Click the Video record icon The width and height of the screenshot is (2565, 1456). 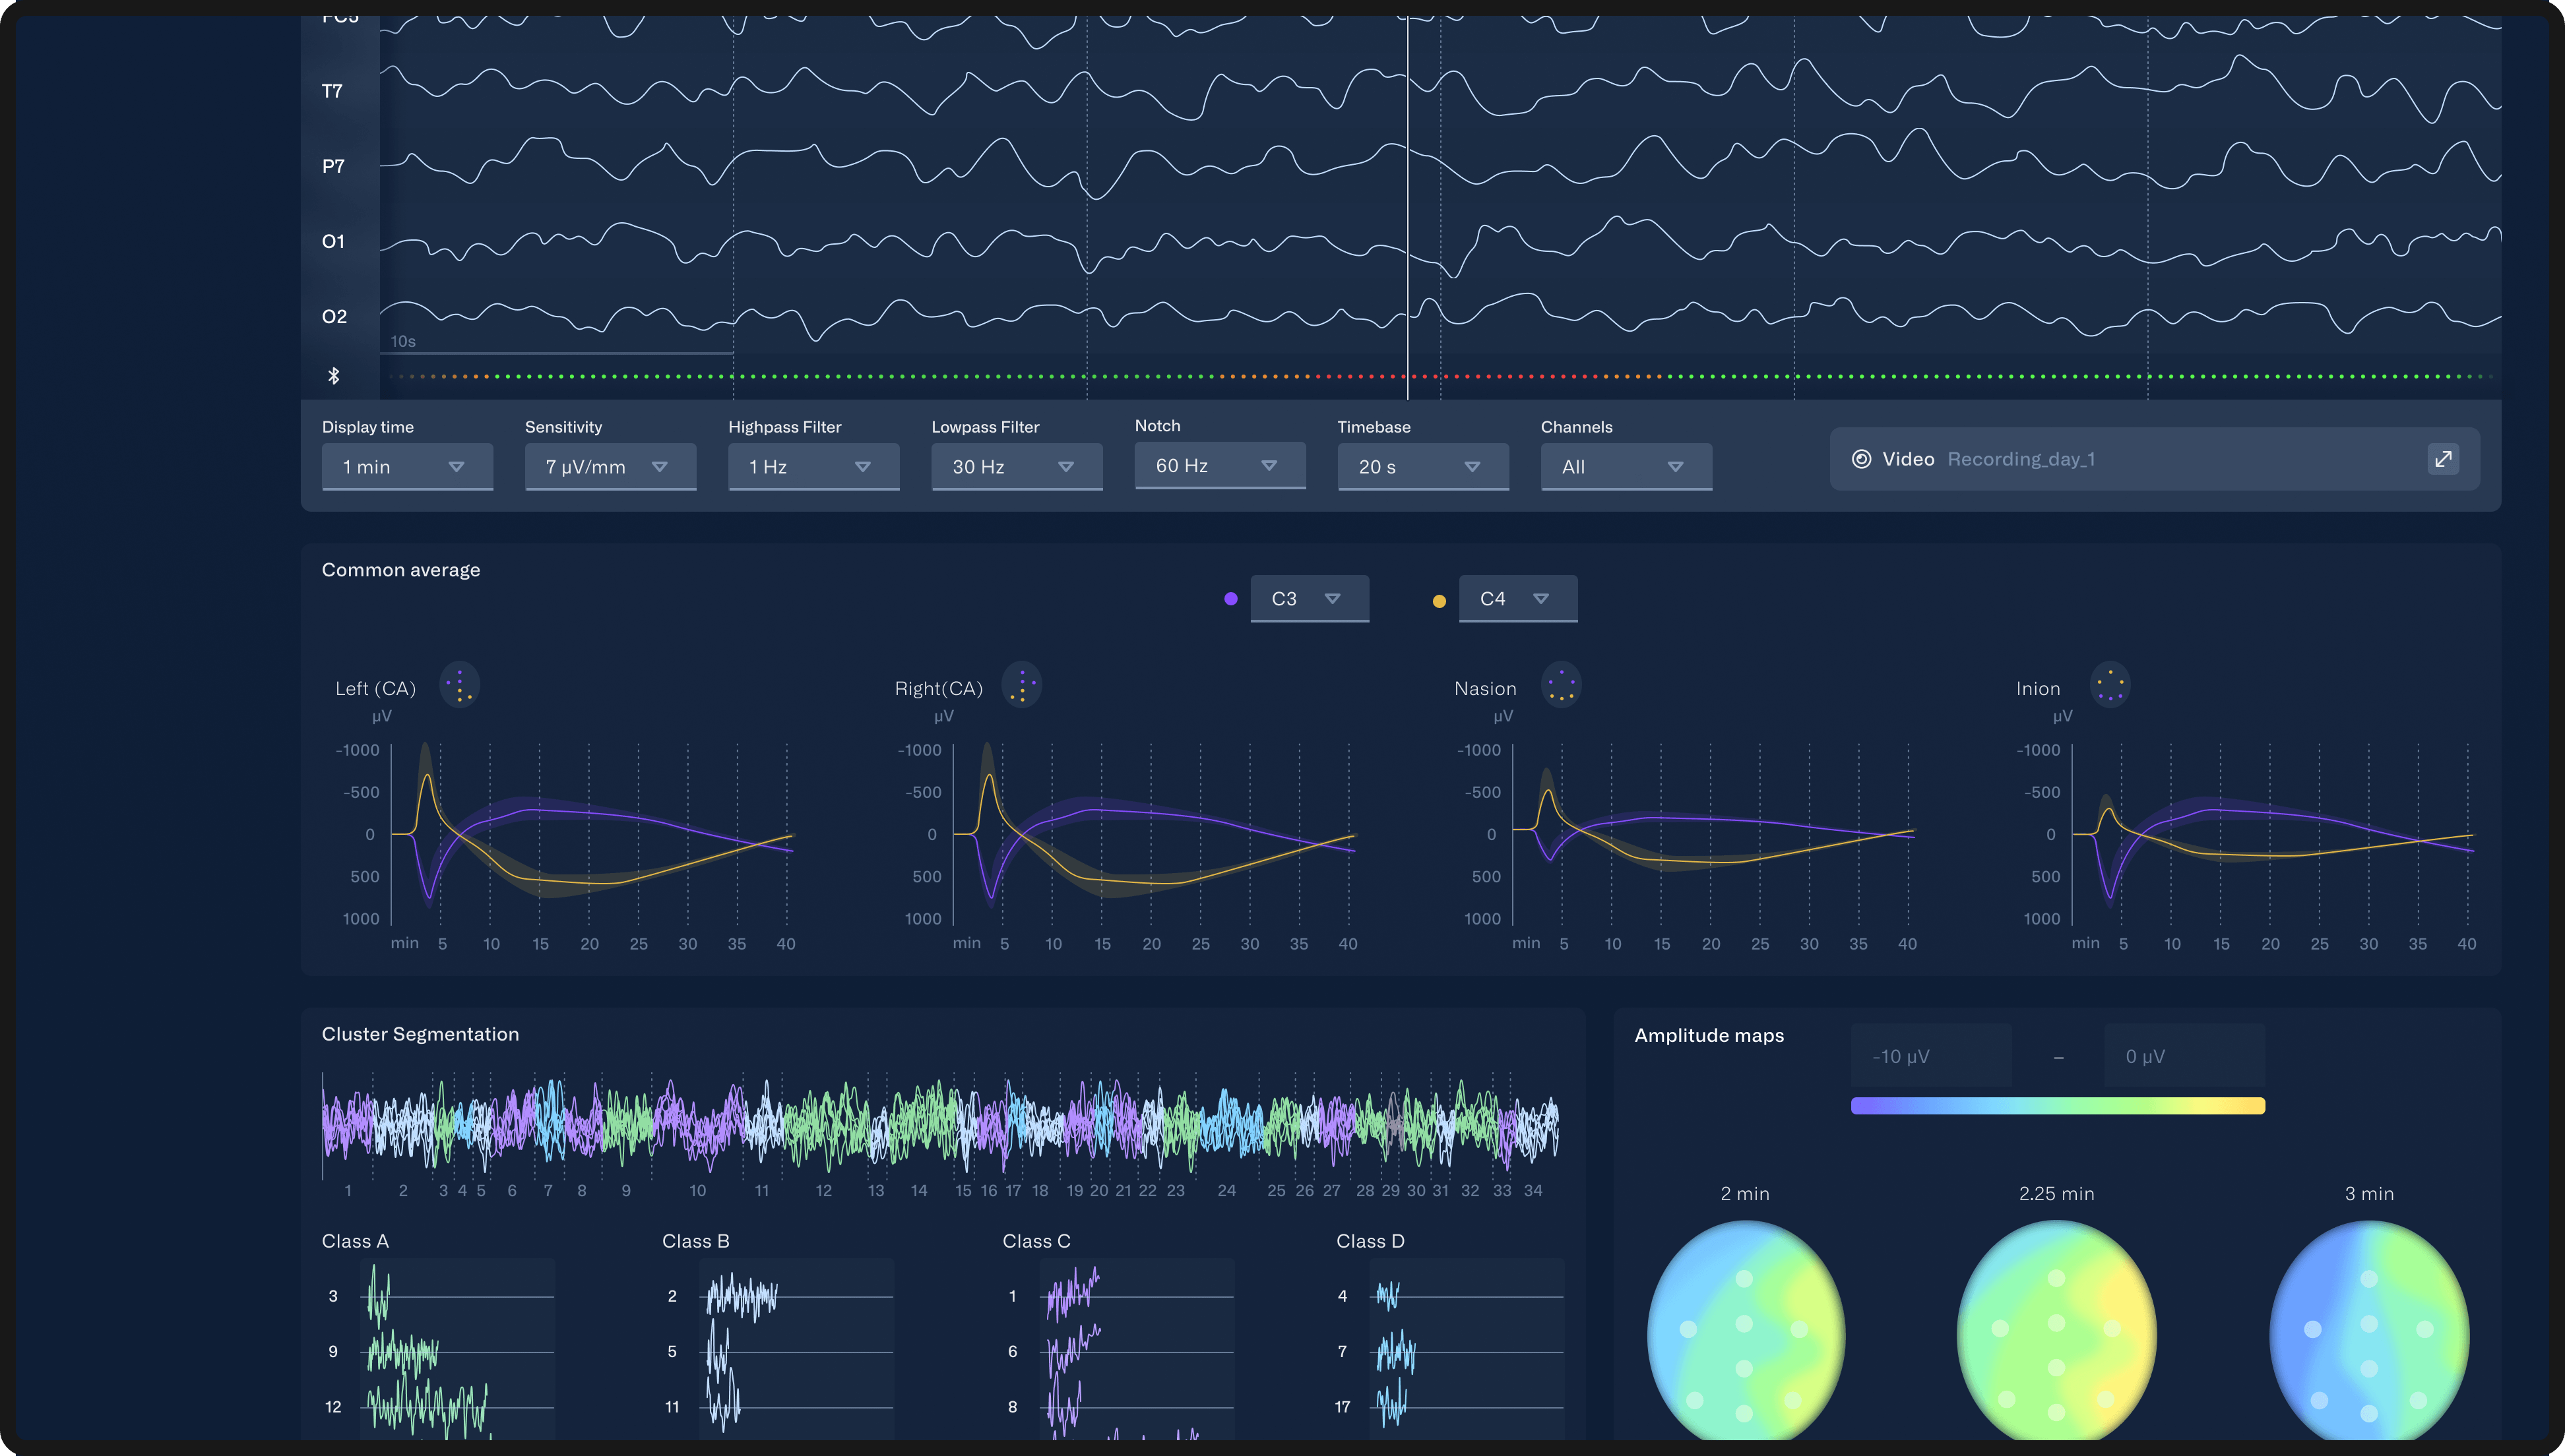pos(1860,459)
